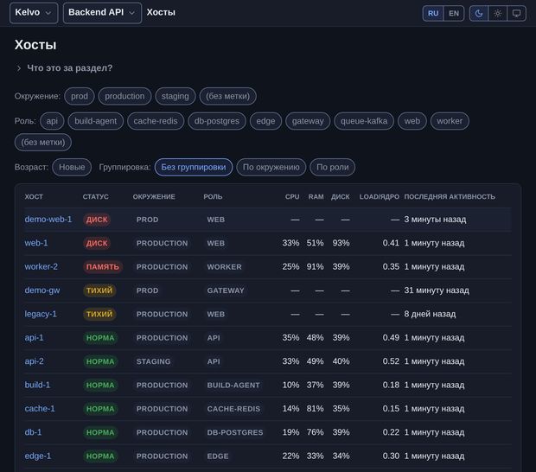Click DB-POSTGRES role tag for db-1
Image resolution: width=536 pixels, height=472 pixels.
[235, 432]
